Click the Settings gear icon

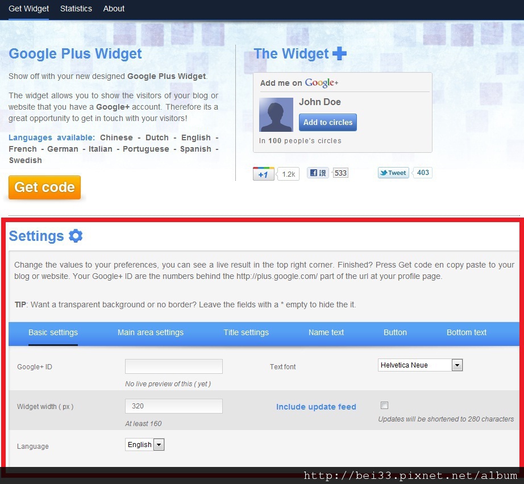pyautogui.click(x=76, y=236)
